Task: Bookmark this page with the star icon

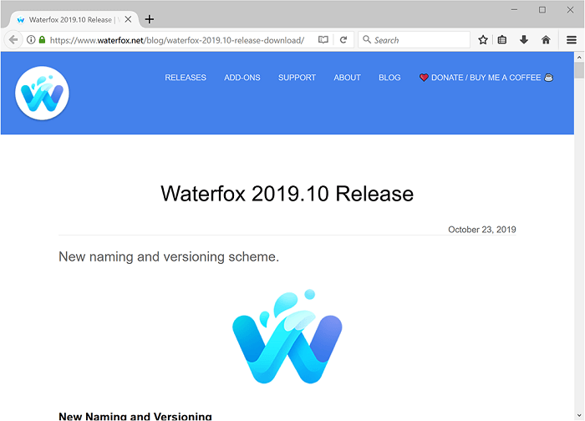Action: tap(483, 39)
